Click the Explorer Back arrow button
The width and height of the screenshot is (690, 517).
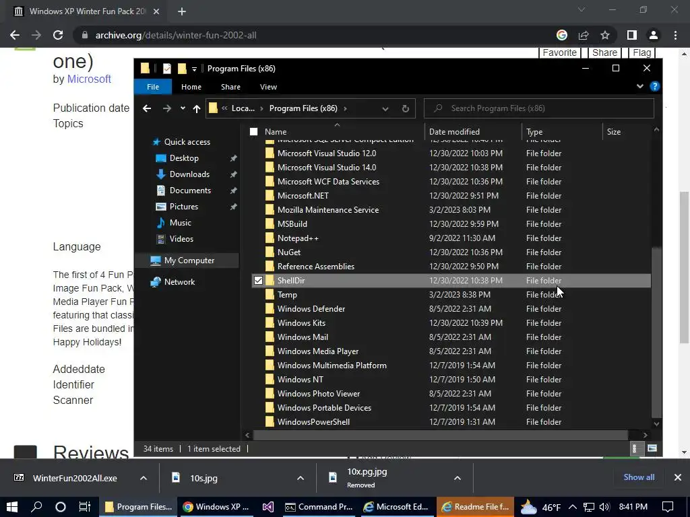(x=147, y=108)
